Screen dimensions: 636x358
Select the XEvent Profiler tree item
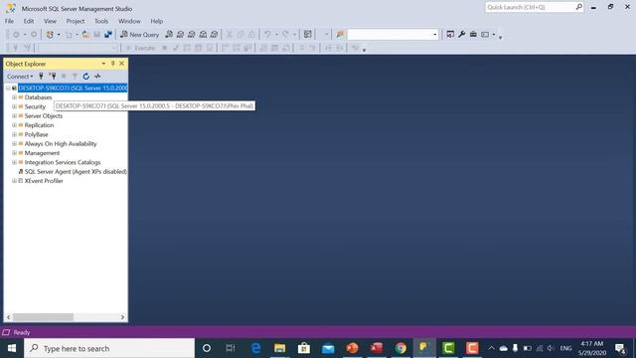coord(44,181)
